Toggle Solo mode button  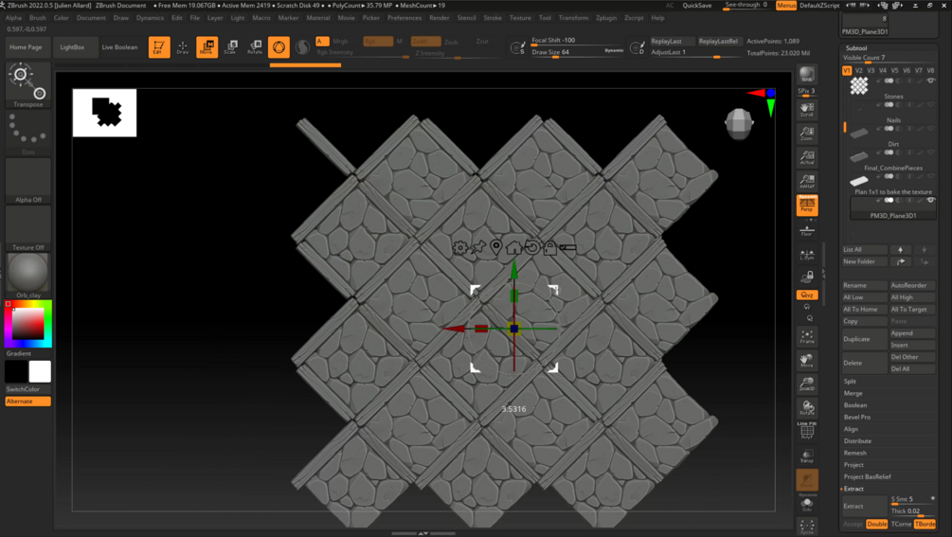tap(807, 504)
